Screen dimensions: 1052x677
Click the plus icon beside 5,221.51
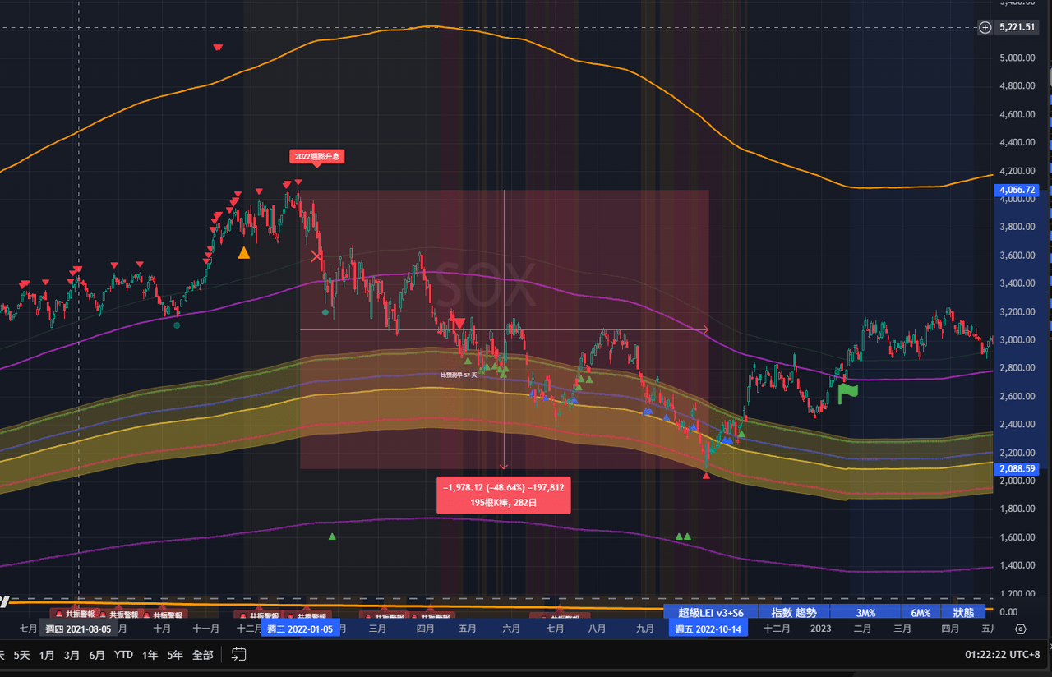point(985,27)
